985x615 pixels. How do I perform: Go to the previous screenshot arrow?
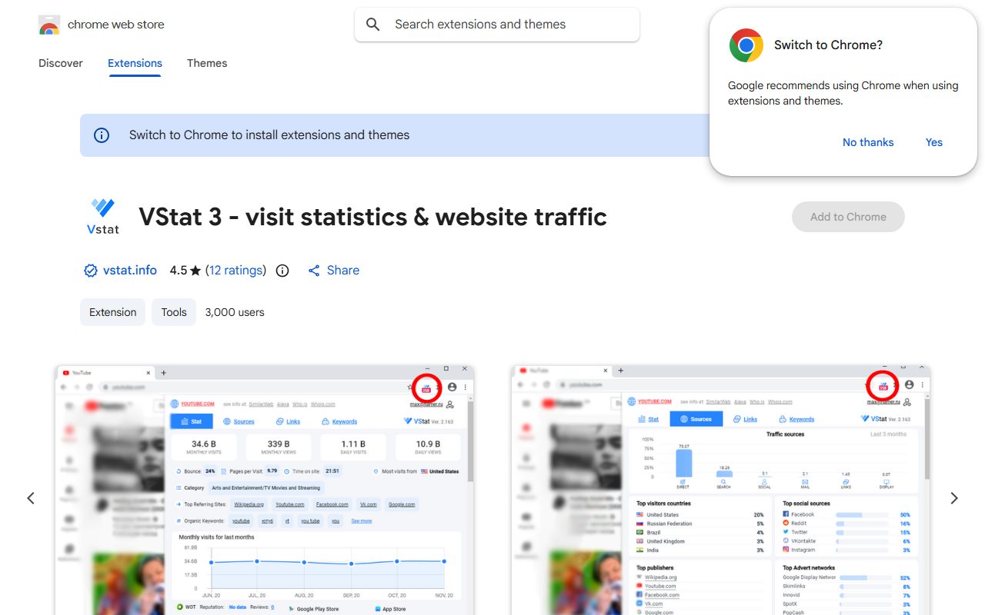[x=31, y=498]
